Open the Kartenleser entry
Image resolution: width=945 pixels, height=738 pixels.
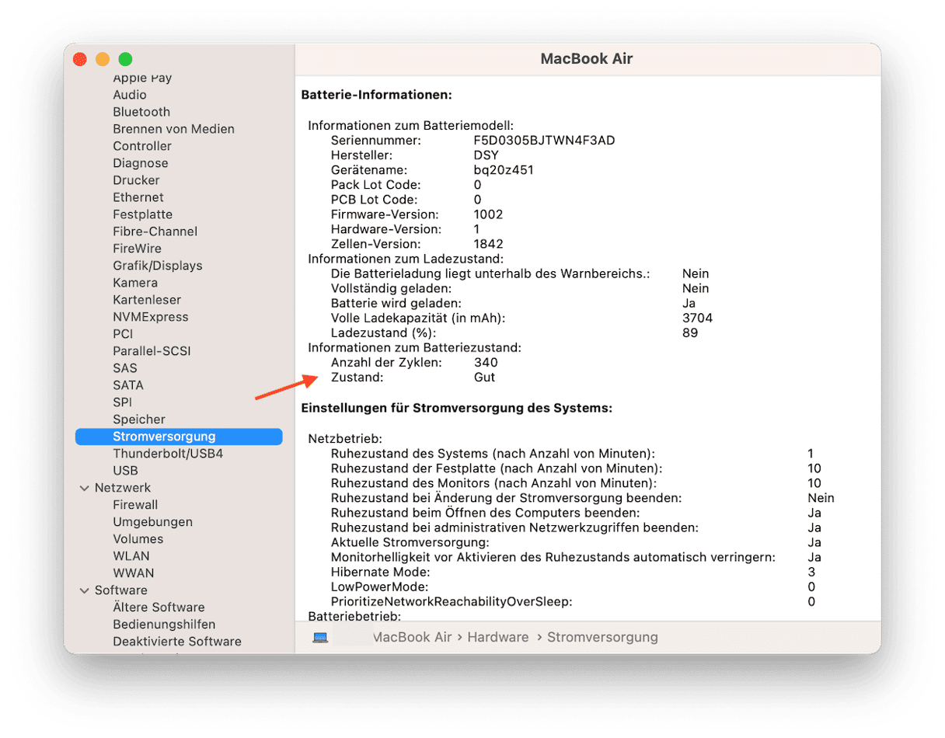(147, 300)
